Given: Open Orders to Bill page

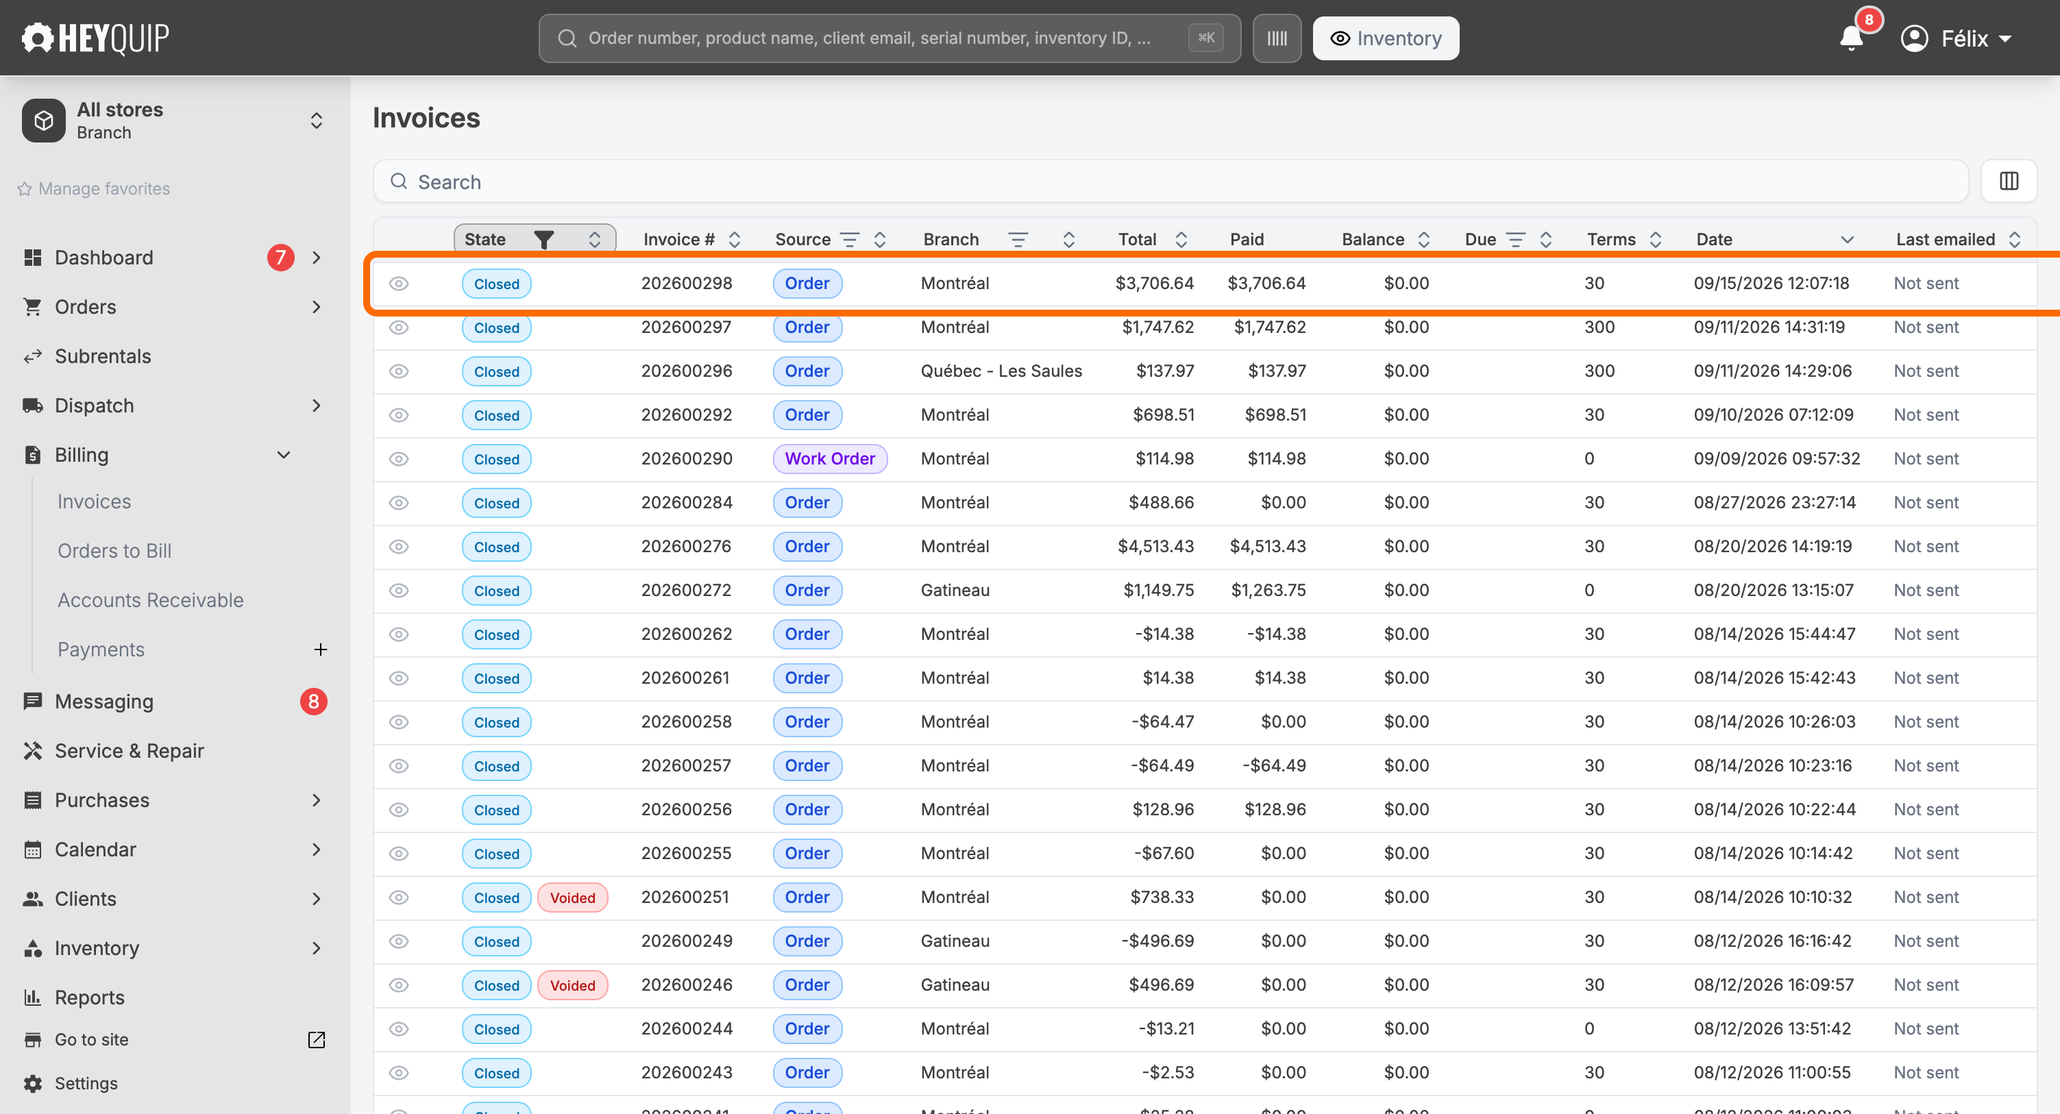Looking at the screenshot, I should pyautogui.click(x=114, y=551).
